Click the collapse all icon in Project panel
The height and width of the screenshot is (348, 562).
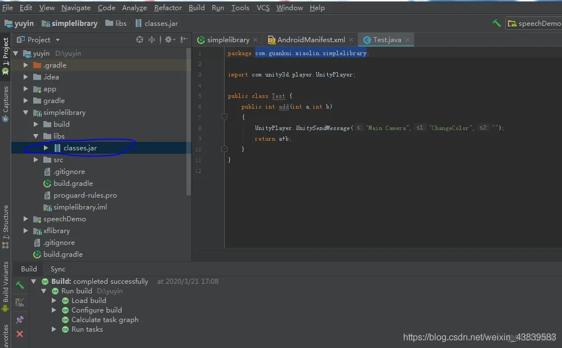pos(151,39)
